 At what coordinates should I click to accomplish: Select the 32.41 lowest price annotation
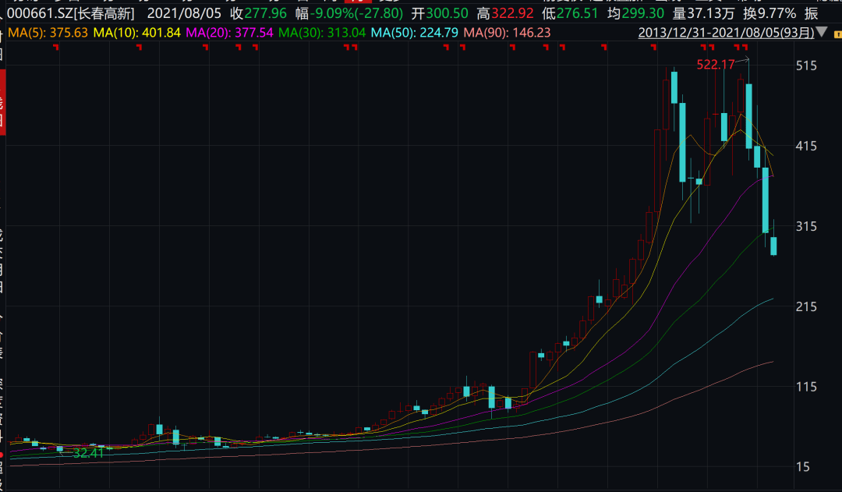tap(89, 453)
